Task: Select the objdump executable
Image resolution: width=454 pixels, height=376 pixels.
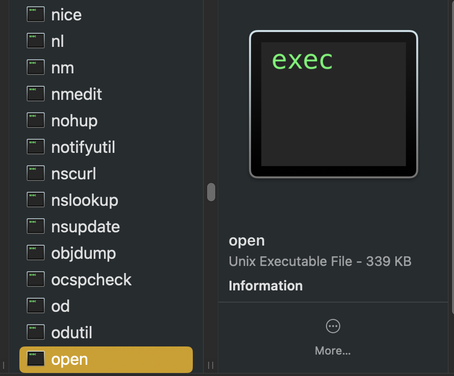Action: tap(83, 253)
